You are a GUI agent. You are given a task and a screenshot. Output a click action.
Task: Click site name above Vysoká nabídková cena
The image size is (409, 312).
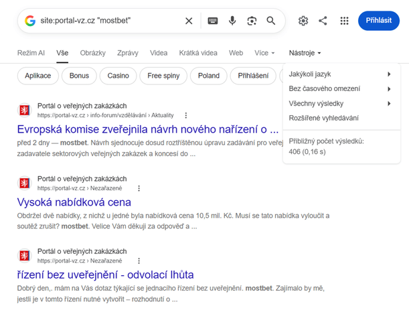[x=82, y=179]
